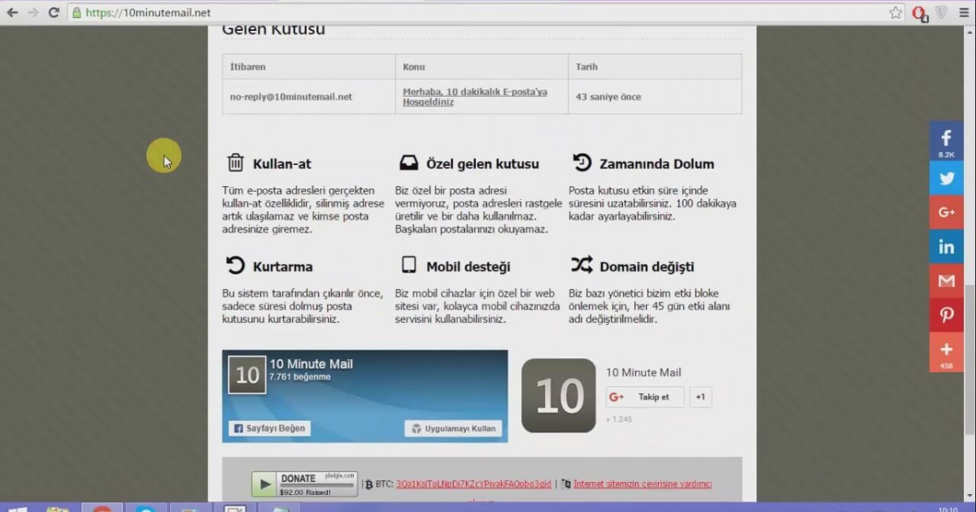The width and height of the screenshot is (976, 512).
Task: Click the Google +1 button
Action: [x=699, y=397]
